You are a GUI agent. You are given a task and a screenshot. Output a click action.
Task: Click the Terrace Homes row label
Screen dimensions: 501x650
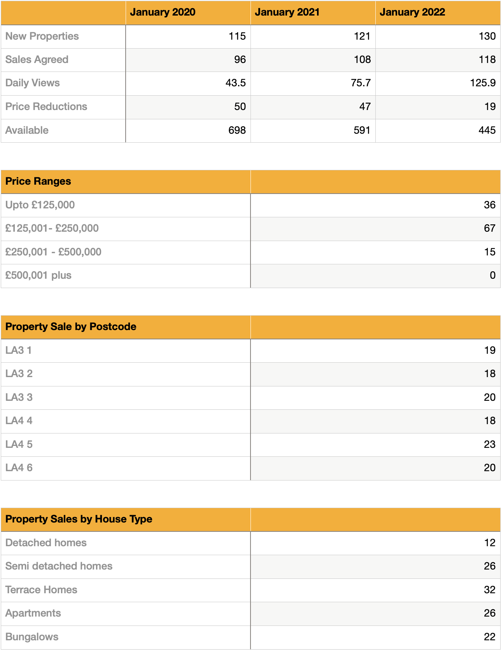click(x=41, y=590)
